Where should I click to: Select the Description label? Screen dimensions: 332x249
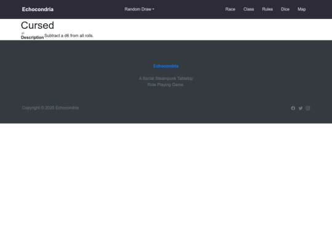(x=33, y=38)
